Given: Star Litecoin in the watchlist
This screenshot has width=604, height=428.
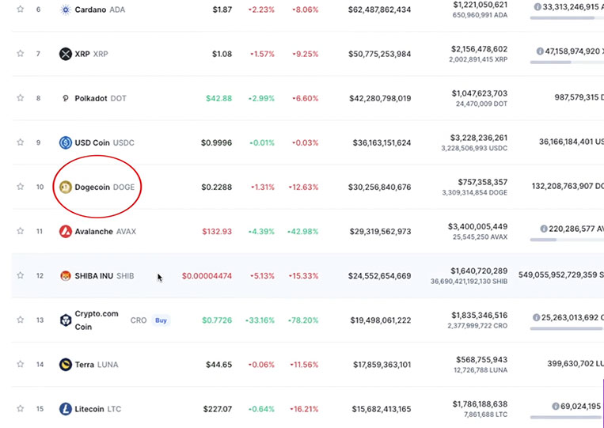Looking at the screenshot, I should 21,408.
